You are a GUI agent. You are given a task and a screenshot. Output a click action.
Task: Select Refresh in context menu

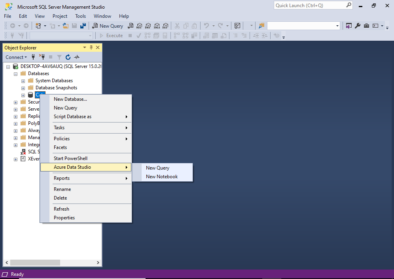pyautogui.click(x=86, y=209)
